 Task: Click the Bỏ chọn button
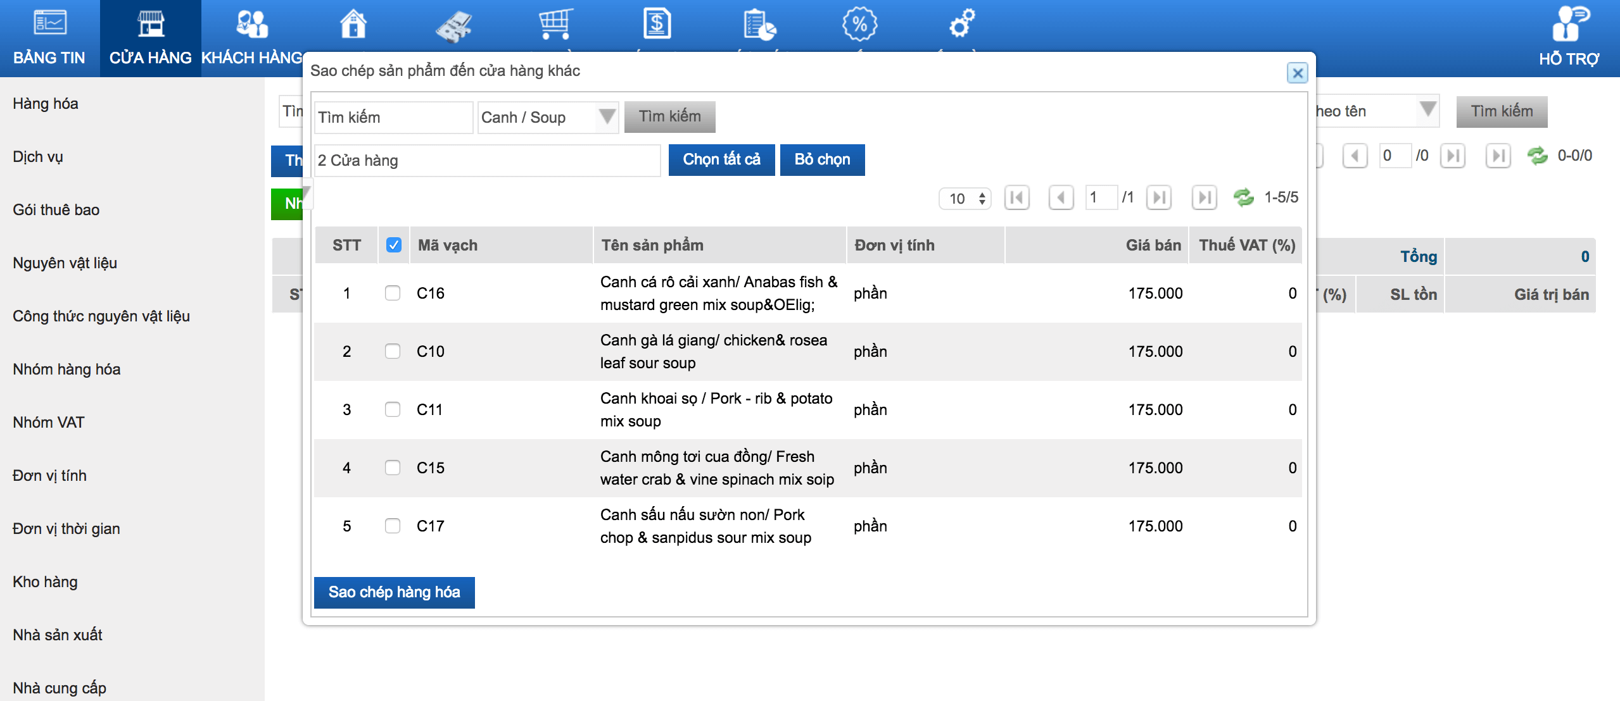[x=821, y=159]
